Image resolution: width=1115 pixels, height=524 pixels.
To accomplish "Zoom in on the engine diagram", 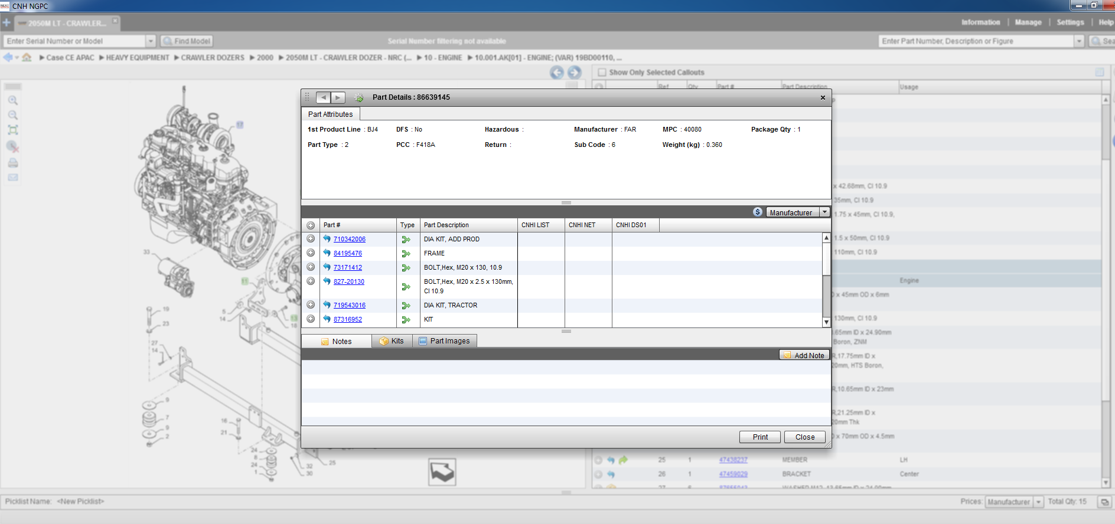I will click(x=12, y=100).
